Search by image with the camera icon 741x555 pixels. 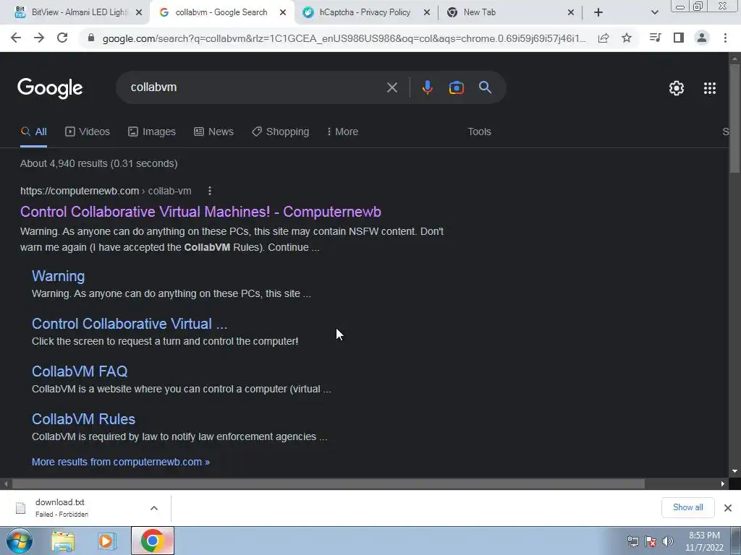456,87
